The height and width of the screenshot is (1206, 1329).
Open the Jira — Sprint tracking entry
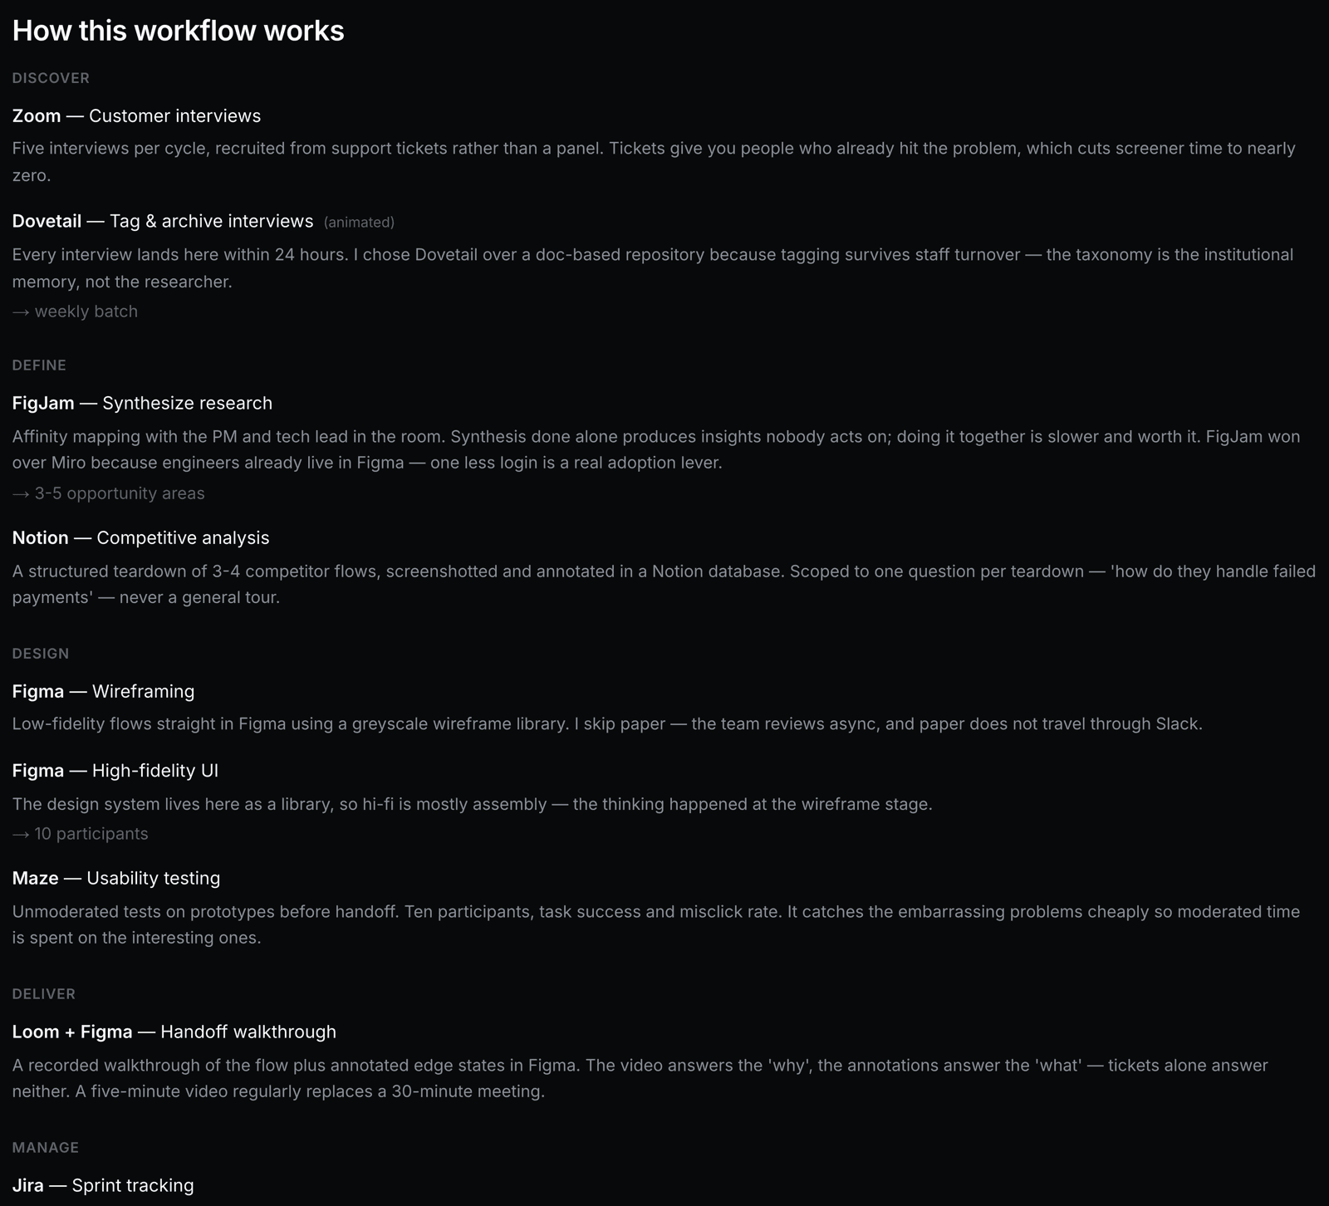coord(103,1185)
